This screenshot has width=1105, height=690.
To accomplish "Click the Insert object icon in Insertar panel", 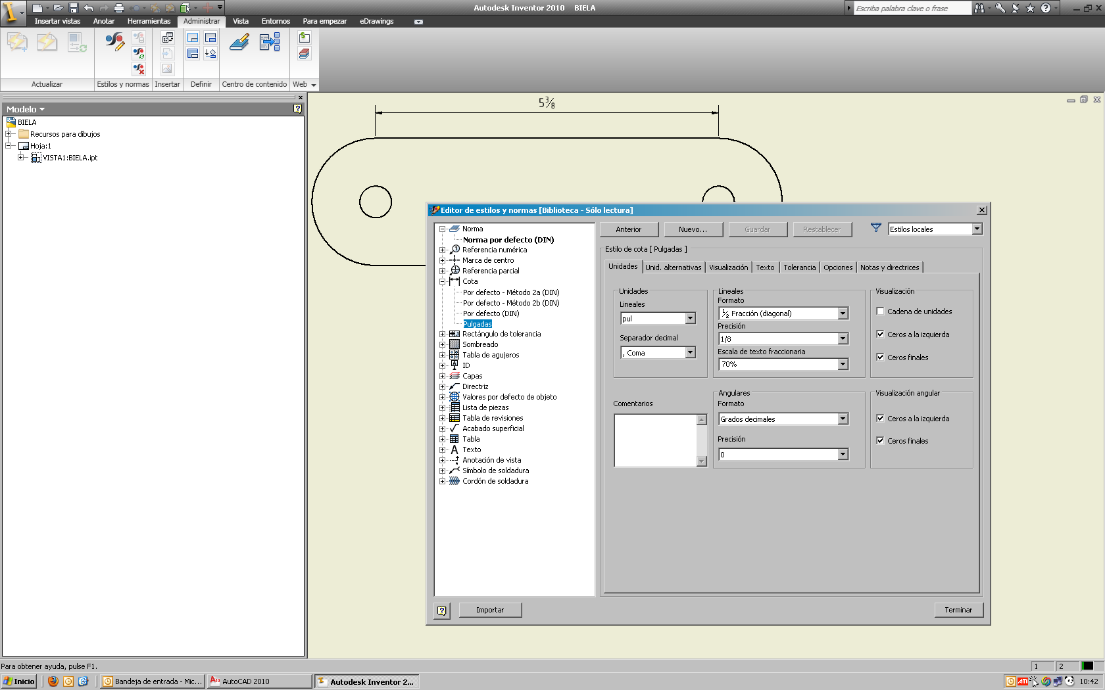I will pos(168,37).
